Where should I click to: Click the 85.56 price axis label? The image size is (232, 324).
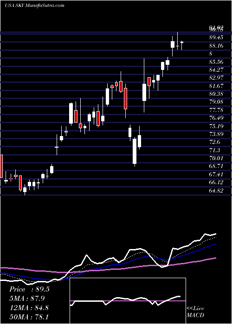[216, 62]
